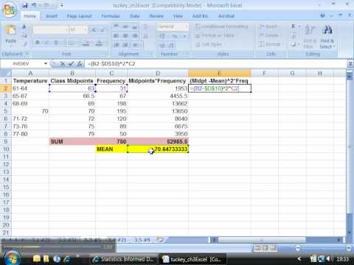
Task: Toggle Bold formatting
Action: coord(38,43)
